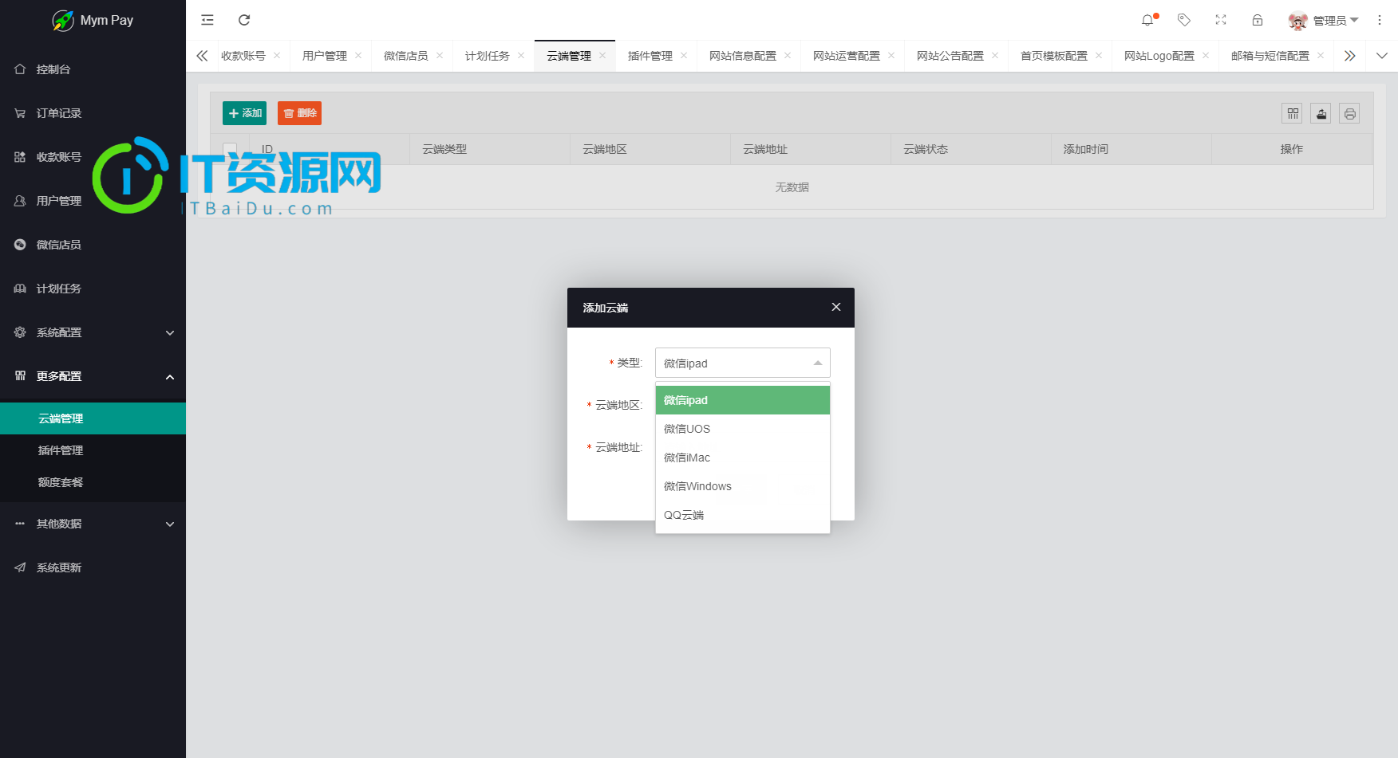Screen dimensions: 1398x758
Task: Close the 网站公告配置 tab
Action: click(995, 56)
